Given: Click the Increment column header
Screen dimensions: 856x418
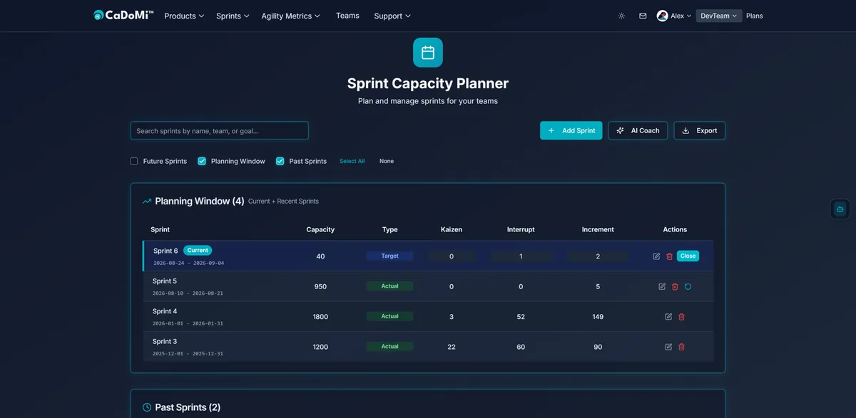Looking at the screenshot, I should tap(598, 229).
